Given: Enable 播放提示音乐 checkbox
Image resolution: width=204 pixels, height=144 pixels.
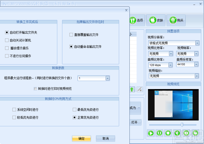Looking at the screenshot, I should click(x=7, y=48).
